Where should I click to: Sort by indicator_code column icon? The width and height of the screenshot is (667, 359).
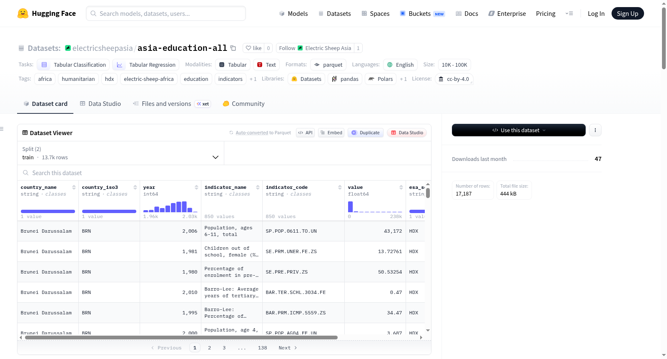point(340,187)
